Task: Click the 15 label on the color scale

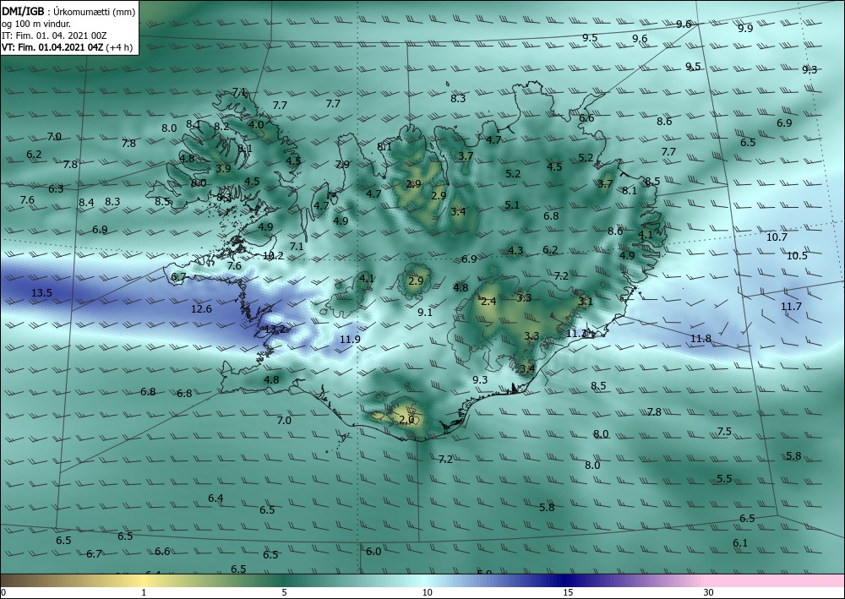Action: [x=568, y=593]
